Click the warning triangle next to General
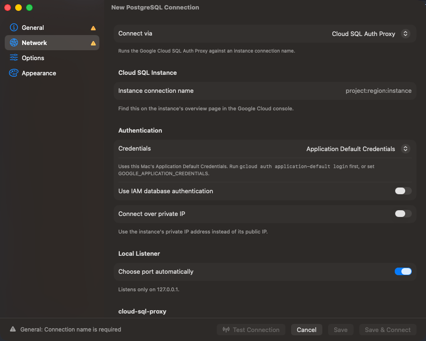The width and height of the screenshot is (426, 341). pyautogui.click(x=93, y=28)
